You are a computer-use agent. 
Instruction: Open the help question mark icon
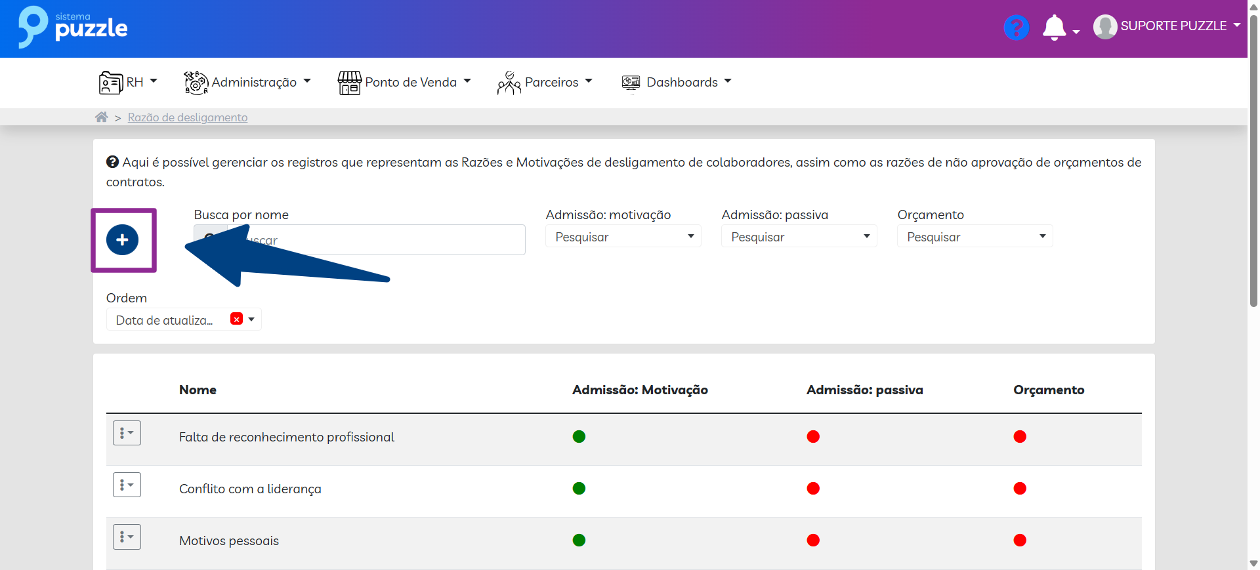coord(1016,28)
